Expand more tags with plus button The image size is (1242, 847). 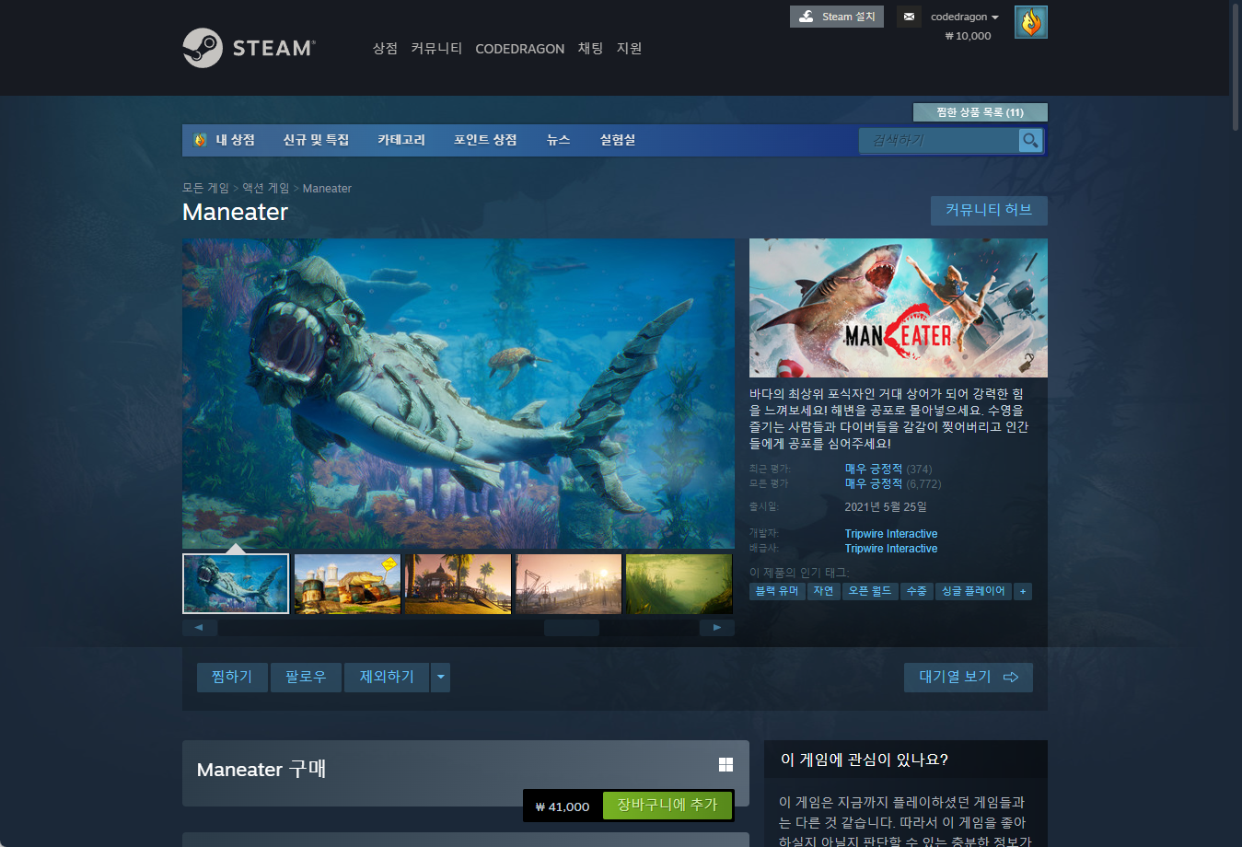[1022, 591]
